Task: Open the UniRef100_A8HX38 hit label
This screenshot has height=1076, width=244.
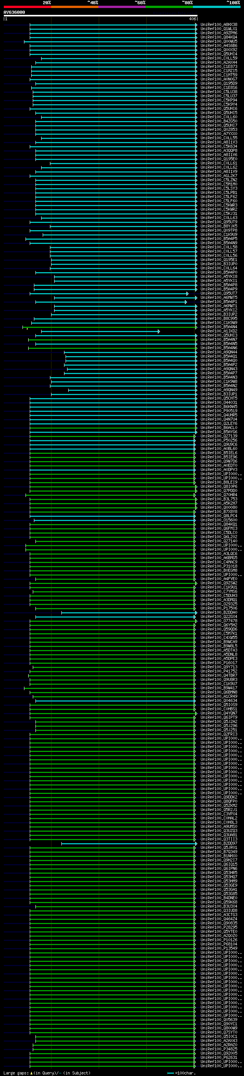Action: tap(218, 25)
